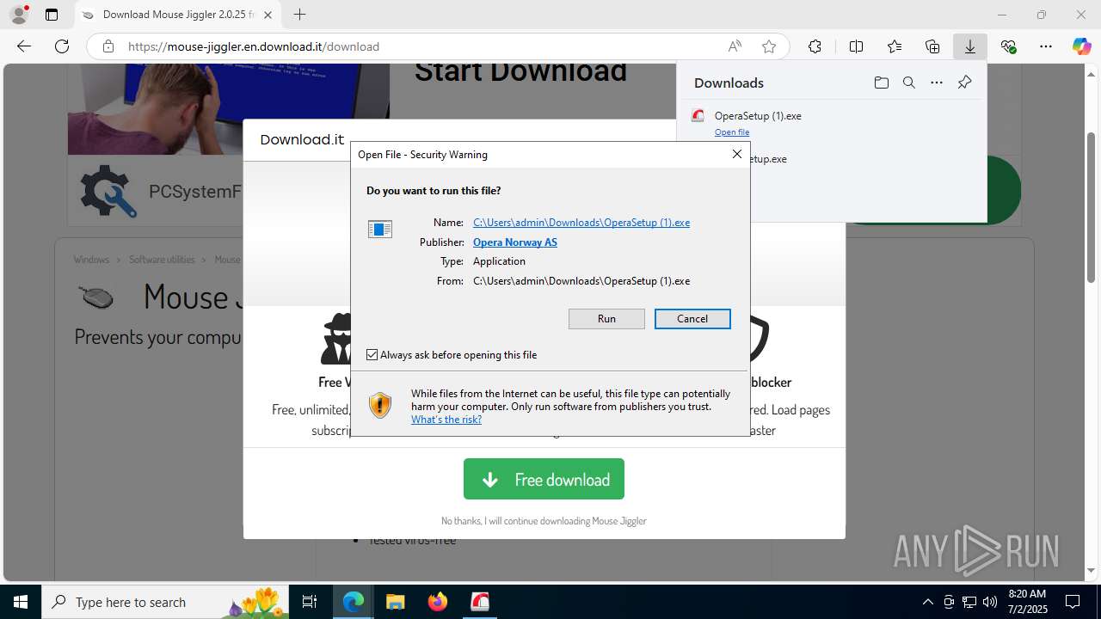This screenshot has height=619, width=1101.
Task: Click the page vertical scrollbar thumb
Action: pos(1092,207)
